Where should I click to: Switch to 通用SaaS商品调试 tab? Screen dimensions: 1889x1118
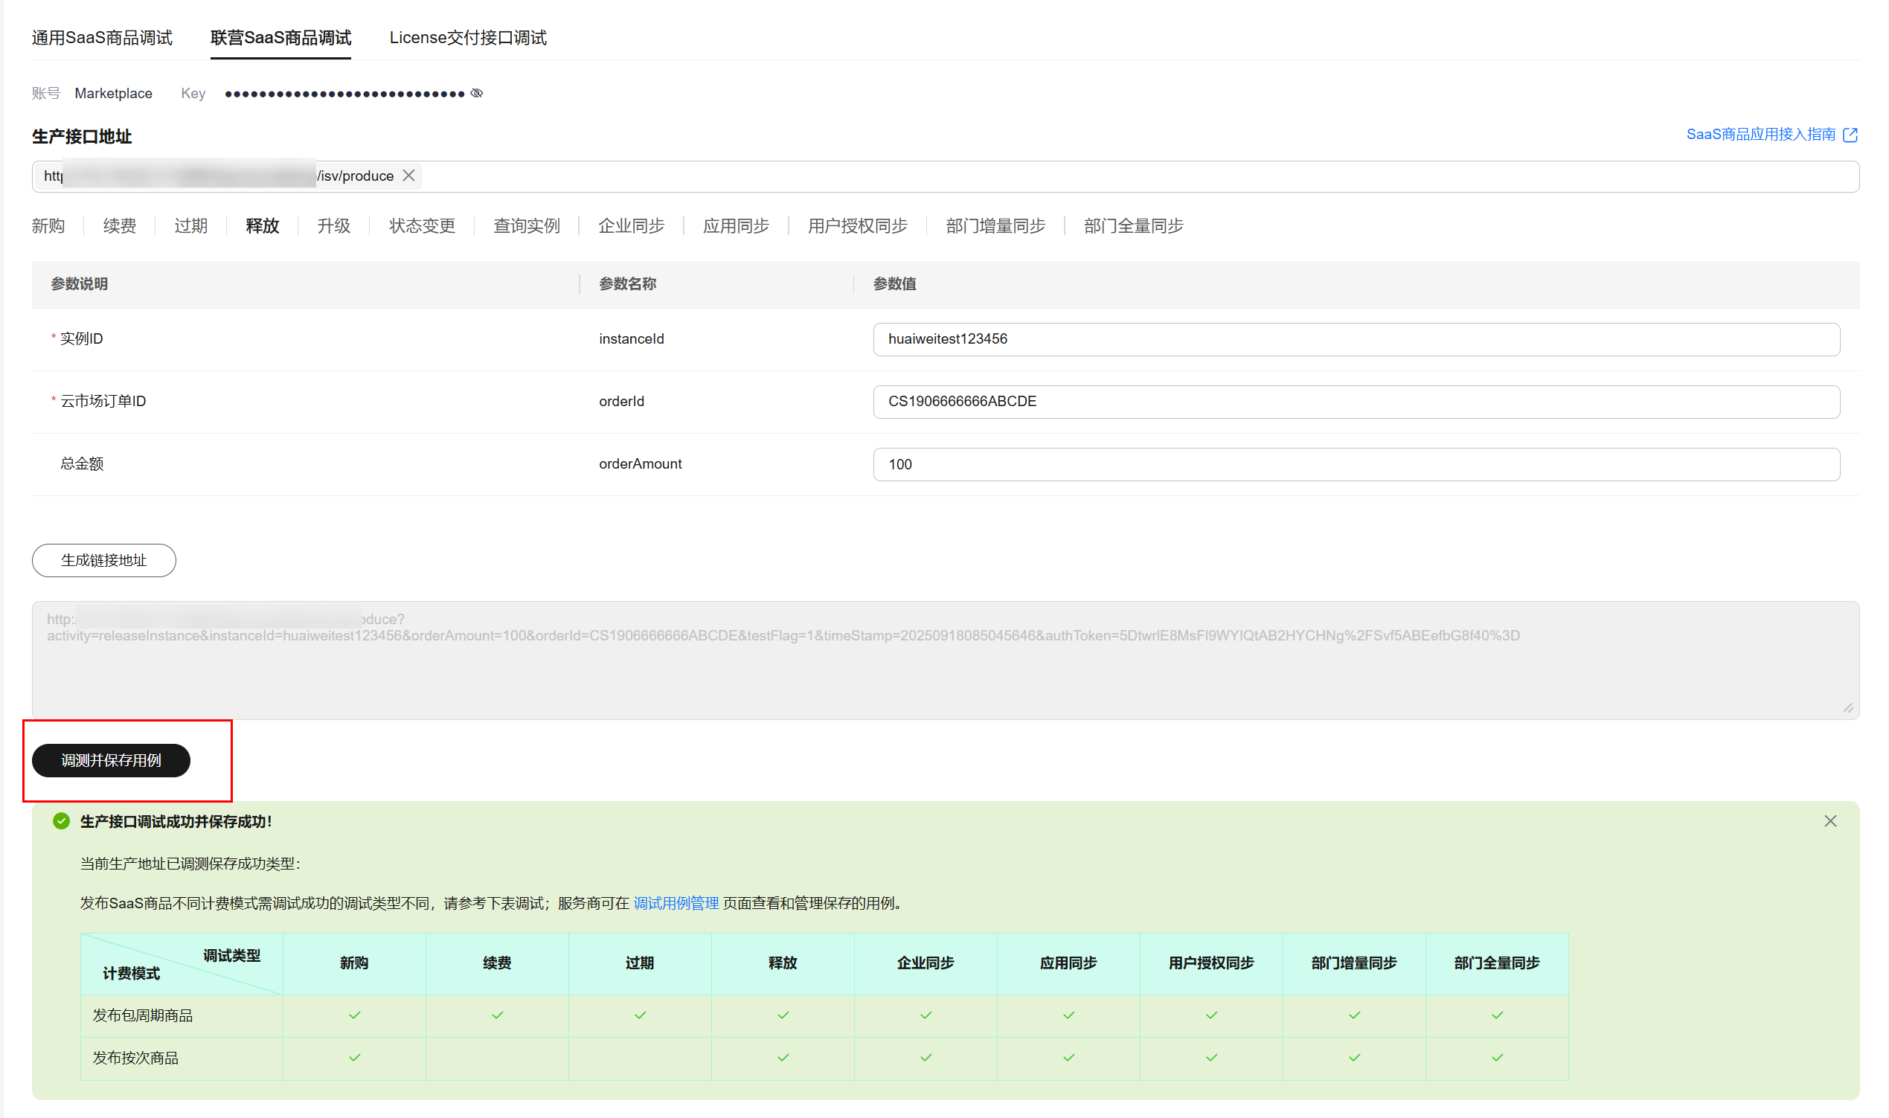(102, 38)
